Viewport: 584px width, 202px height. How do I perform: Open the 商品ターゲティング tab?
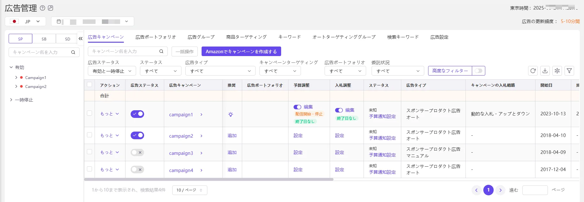tap(246, 37)
